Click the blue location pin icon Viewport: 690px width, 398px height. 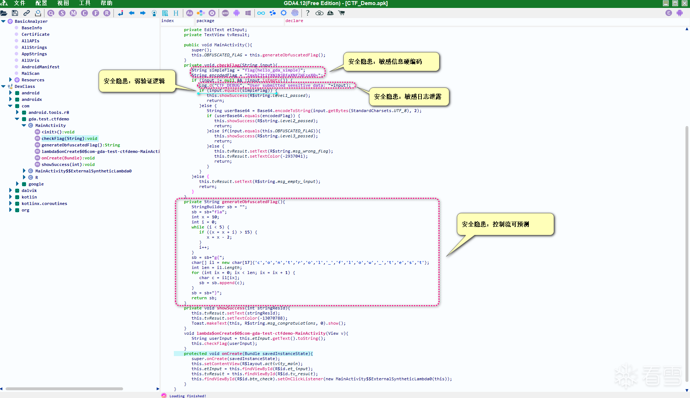coord(154,13)
